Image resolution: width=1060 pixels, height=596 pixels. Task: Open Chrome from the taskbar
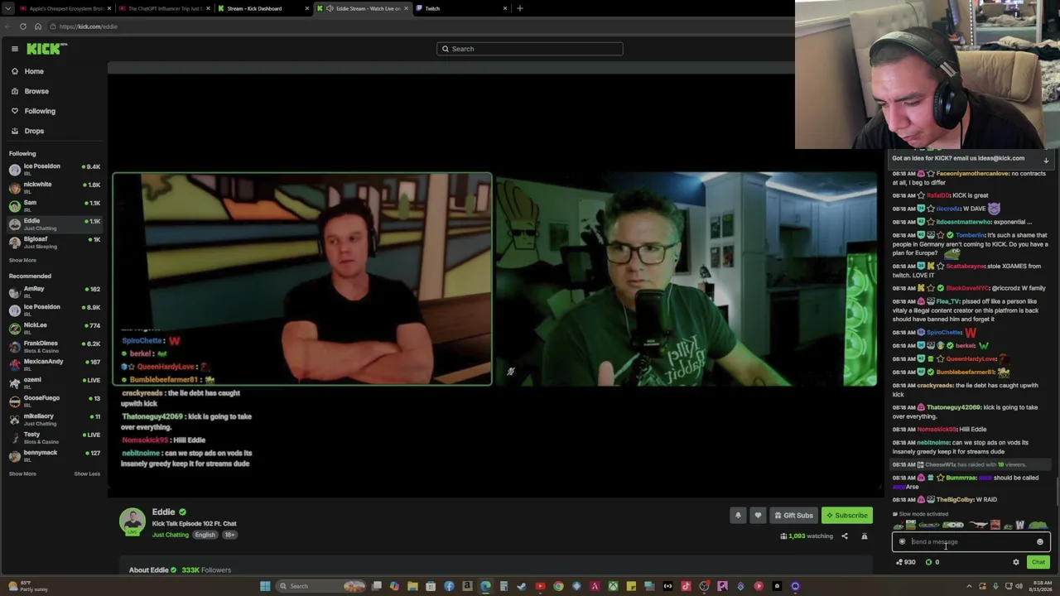pyautogui.click(x=558, y=586)
